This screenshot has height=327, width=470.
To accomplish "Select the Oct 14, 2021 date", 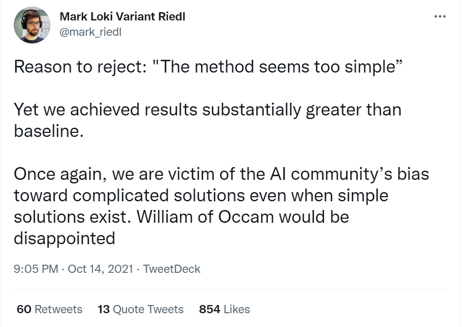I will (x=101, y=269).
